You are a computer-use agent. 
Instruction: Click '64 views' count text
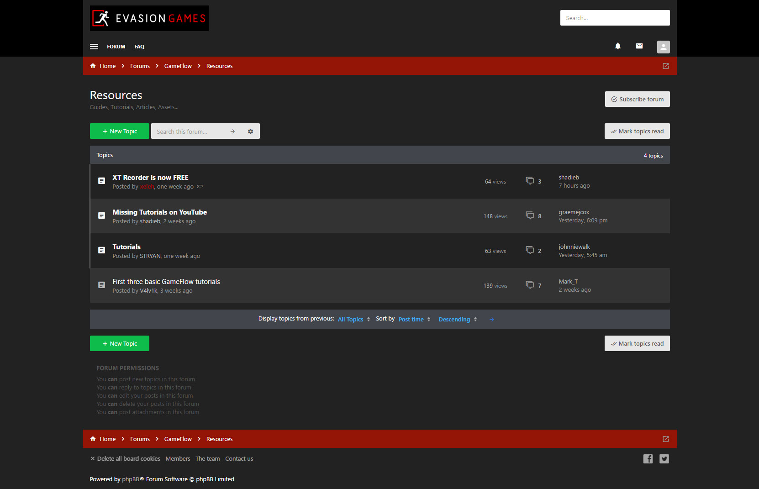495,182
